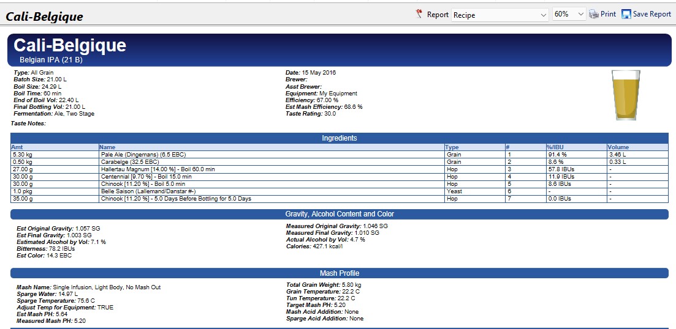Click the Gravity, Alcohol Content and Color header
The width and height of the screenshot is (676, 329).
(x=339, y=214)
